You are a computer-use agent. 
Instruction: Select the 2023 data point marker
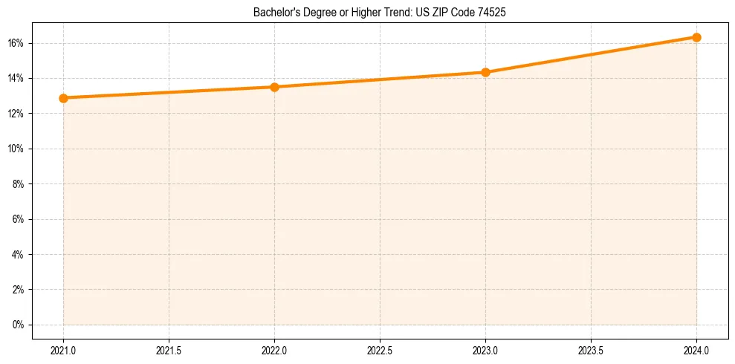(x=485, y=72)
